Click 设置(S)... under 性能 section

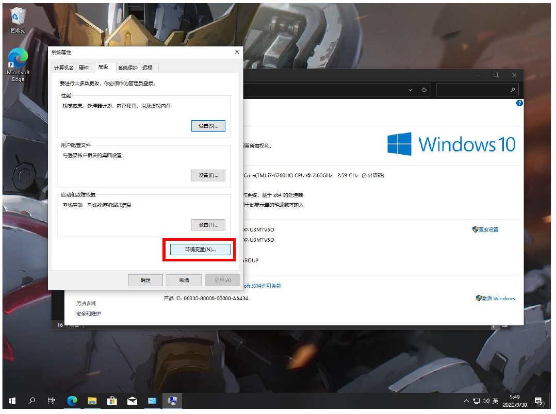point(208,126)
